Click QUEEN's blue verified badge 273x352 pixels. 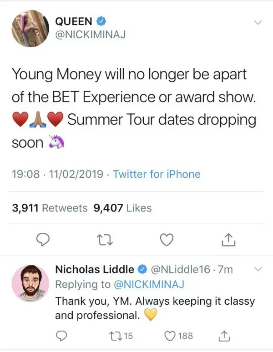coord(102,21)
